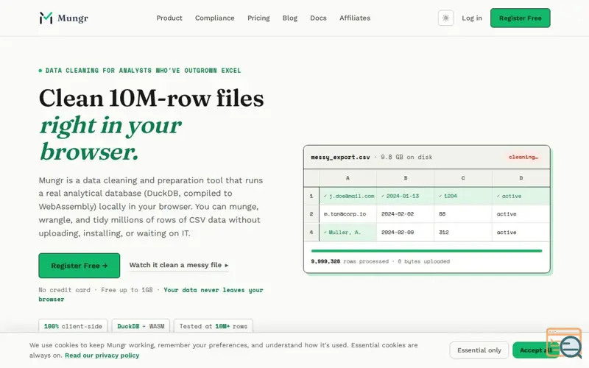589x368 pixels.
Task: Open the Product menu
Action: pos(169,18)
